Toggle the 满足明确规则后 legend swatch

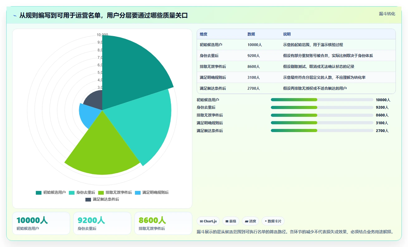click(137, 192)
